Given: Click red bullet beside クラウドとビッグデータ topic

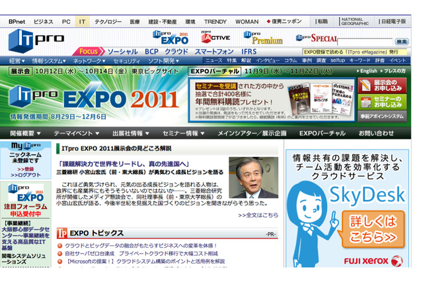Looking at the screenshot, I should click(x=60, y=246).
